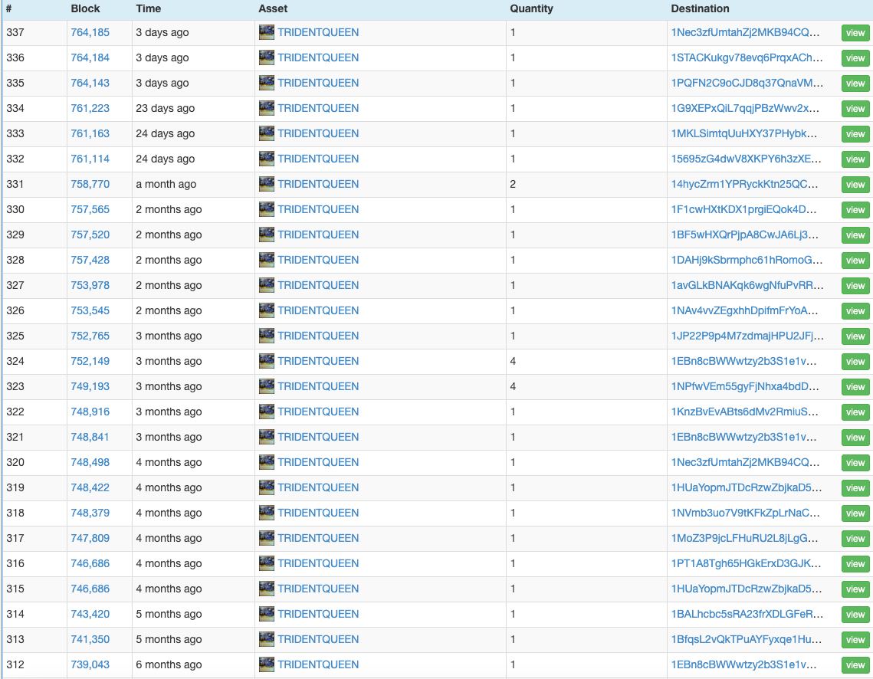Open block 753,978 link
873x679 pixels.
[x=90, y=285]
